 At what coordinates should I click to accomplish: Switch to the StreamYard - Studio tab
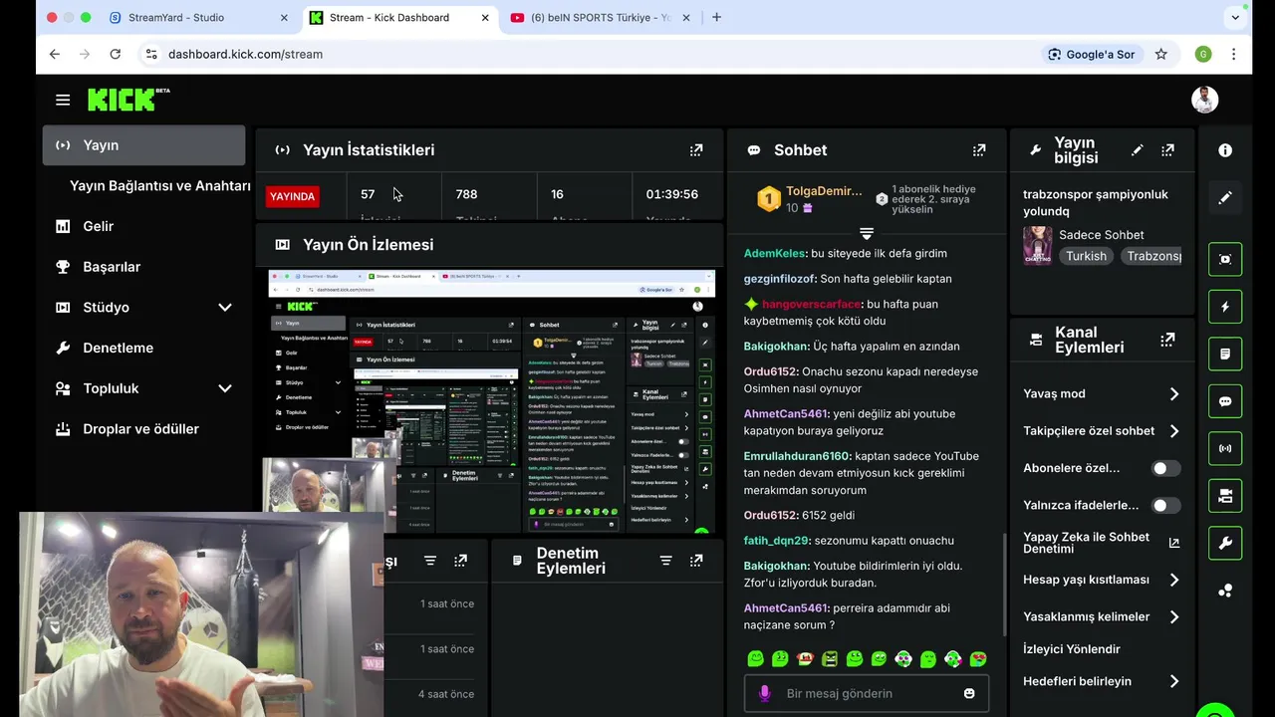199,17
